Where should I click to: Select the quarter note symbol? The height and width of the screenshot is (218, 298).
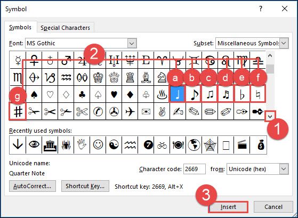tap(177, 94)
